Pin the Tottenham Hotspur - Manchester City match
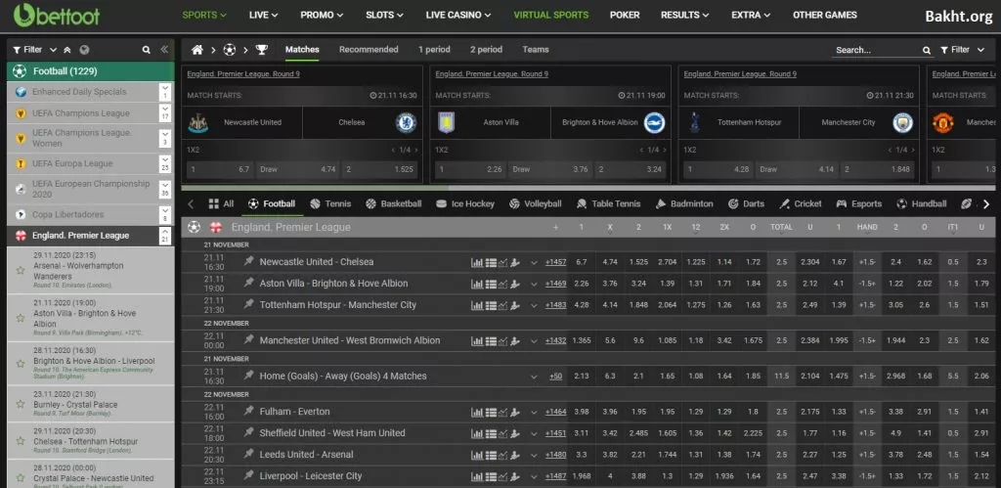 [x=248, y=305]
